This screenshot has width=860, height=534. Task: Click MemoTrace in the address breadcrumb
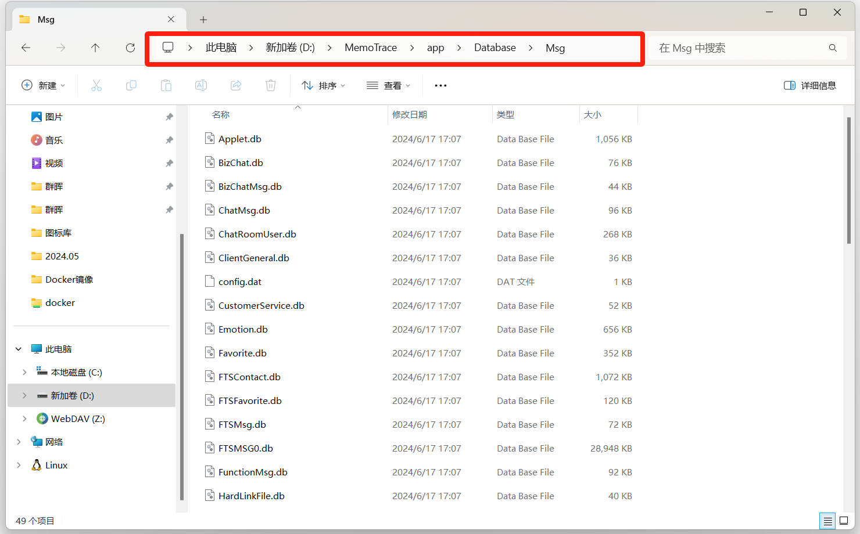[371, 48]
